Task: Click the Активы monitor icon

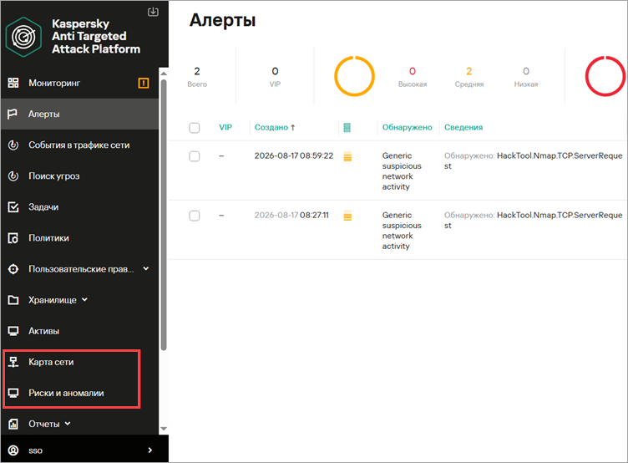Action: [x=13, y=331]
